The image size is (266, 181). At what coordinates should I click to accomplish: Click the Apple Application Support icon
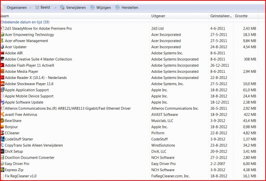(2, 90)
